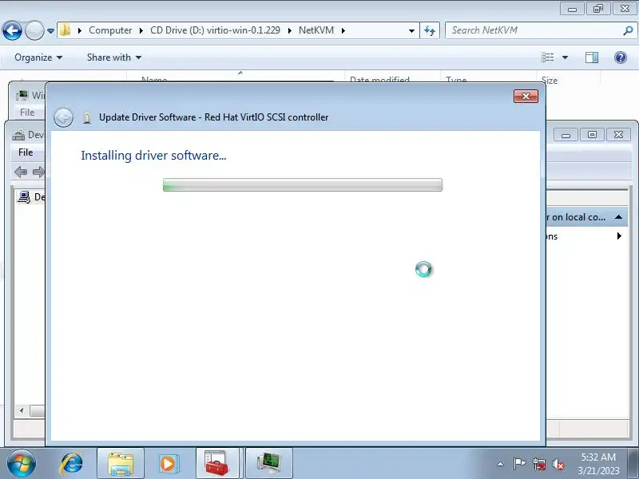The image size is (639, 479).
Task: Go back in the Explorer window
Action: pyautogui.click(x=12, y=30)
